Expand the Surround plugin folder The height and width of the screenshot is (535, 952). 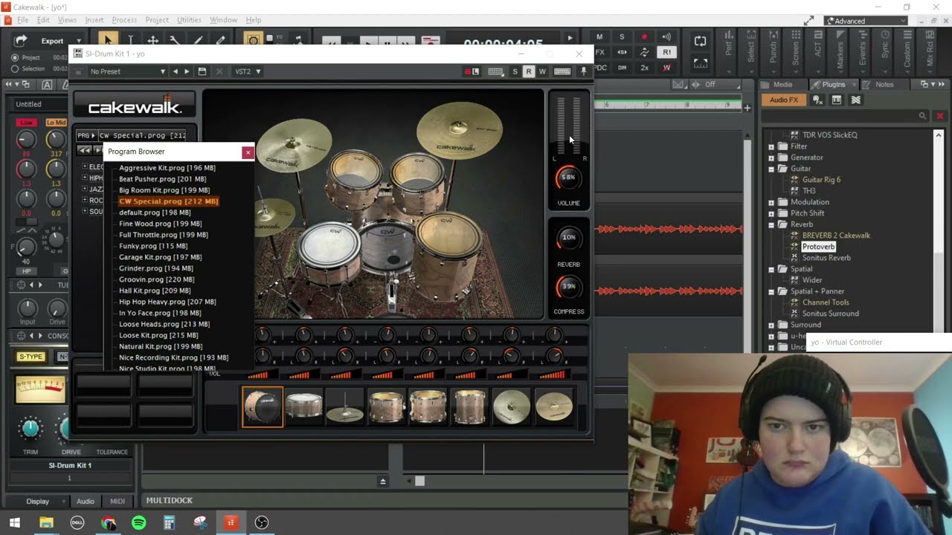click(771, 325)
